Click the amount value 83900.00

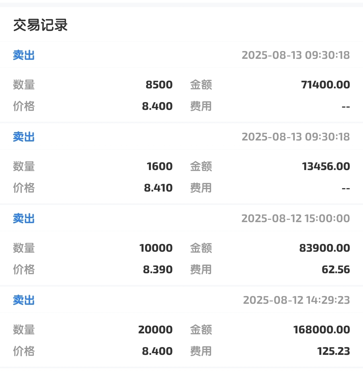[325, 248]
